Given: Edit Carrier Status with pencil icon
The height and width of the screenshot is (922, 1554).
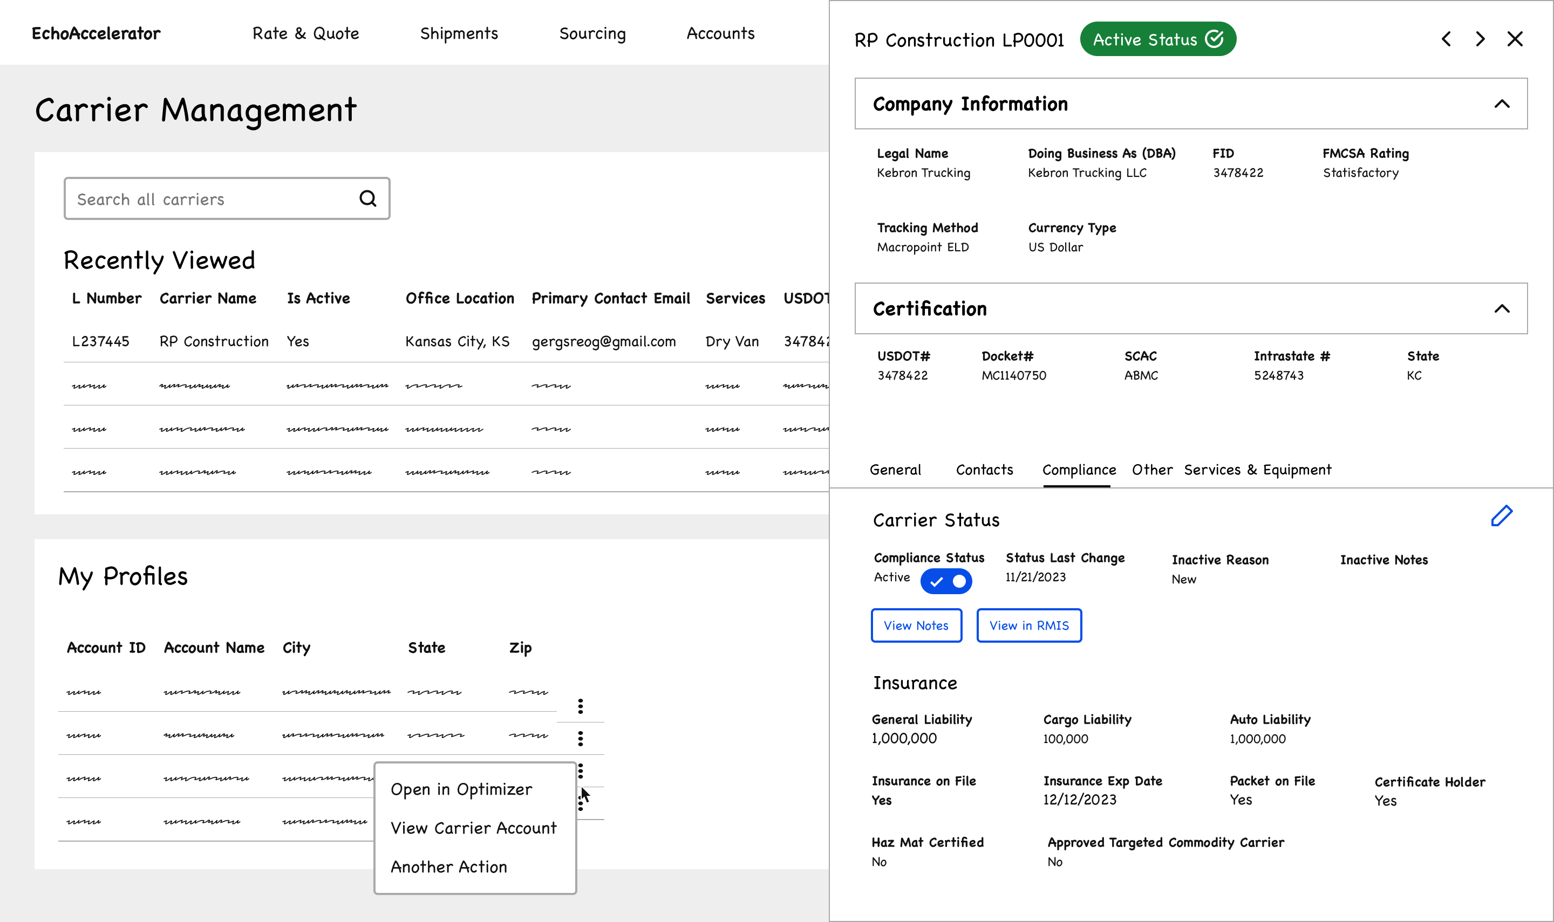Looking at the screenshot, I should [1502, 515].
